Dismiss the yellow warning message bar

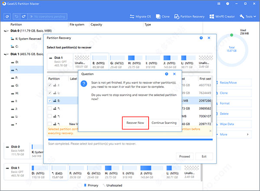coord(210,131)
